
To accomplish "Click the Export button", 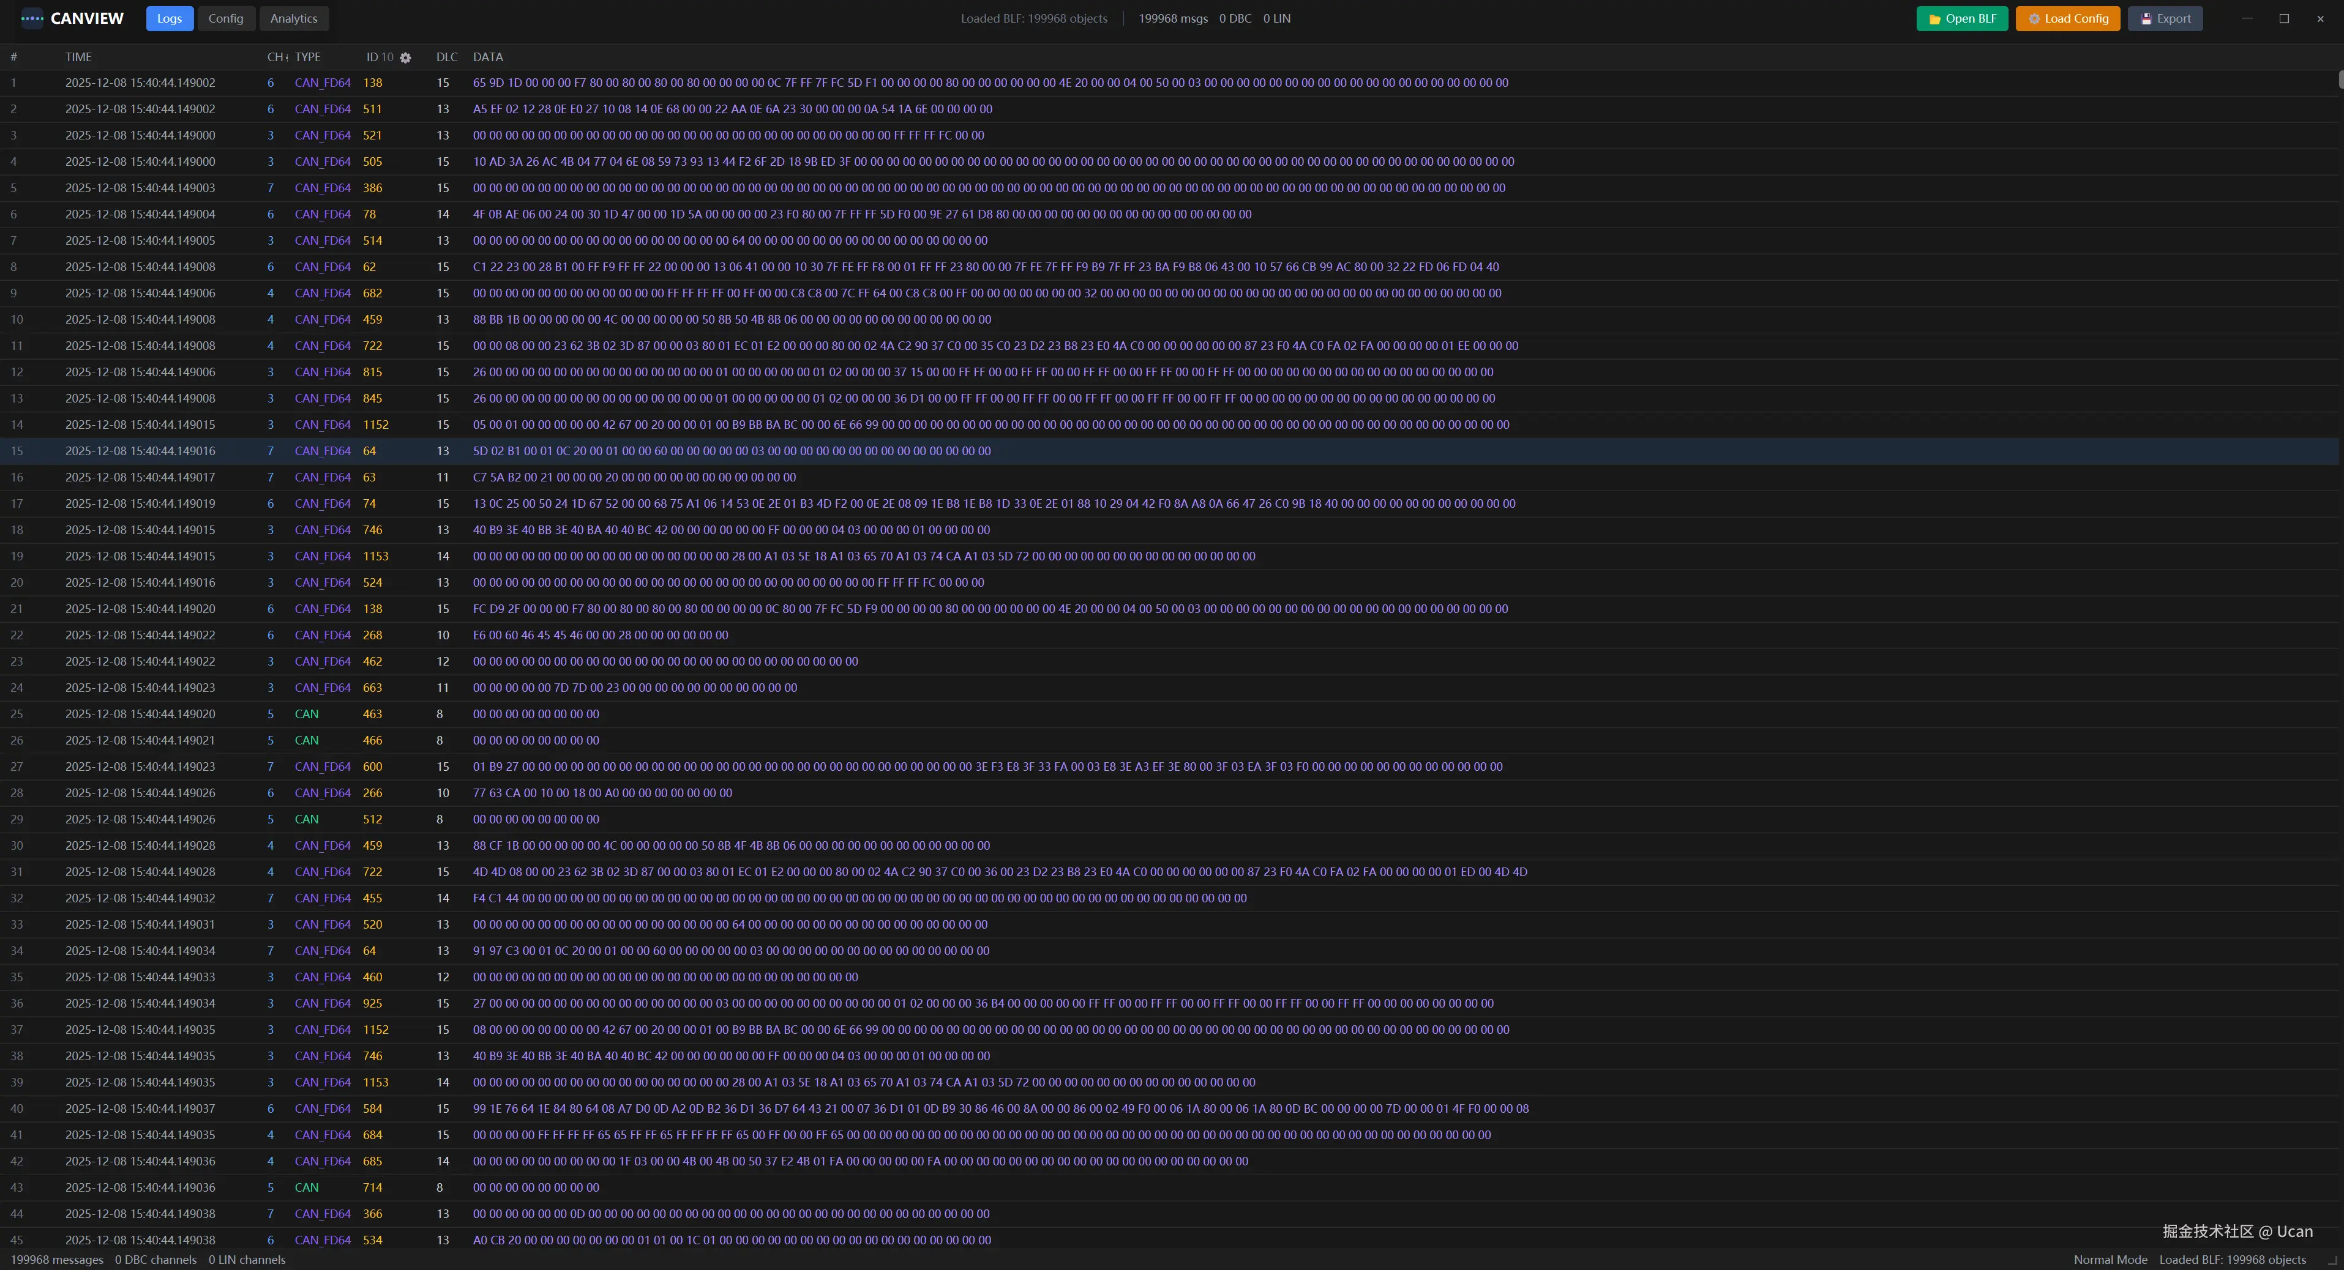I will click(x=2165, y=18).
